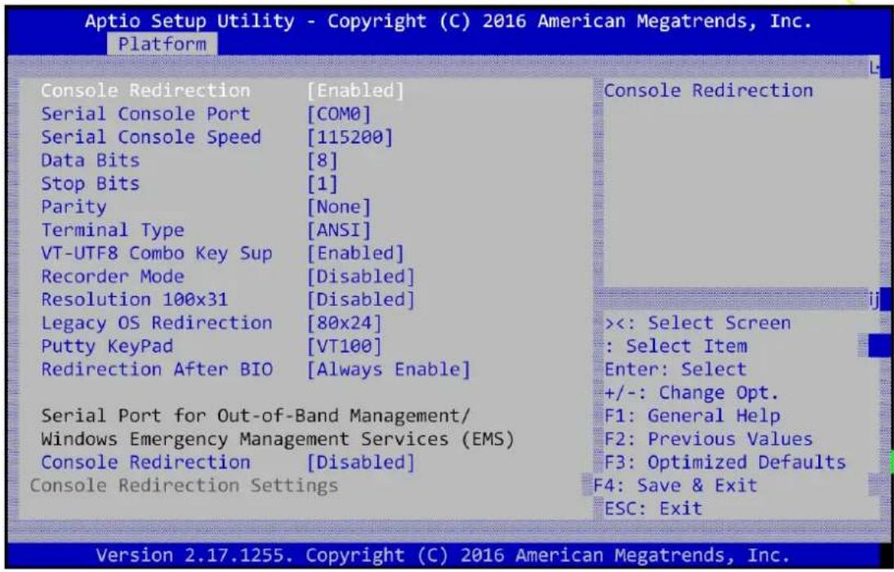Select the Legacy OS Redirection setting
This screenshot has width=894, height=572.
156,323
